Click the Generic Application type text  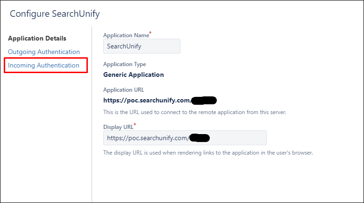point(134,74)
